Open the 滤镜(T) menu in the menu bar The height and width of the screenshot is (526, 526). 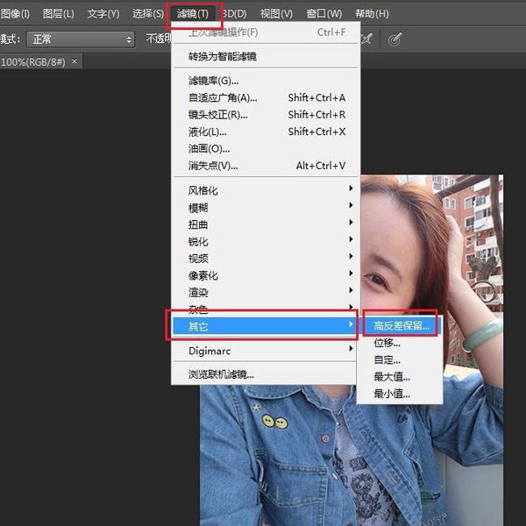tap(192, 14)
